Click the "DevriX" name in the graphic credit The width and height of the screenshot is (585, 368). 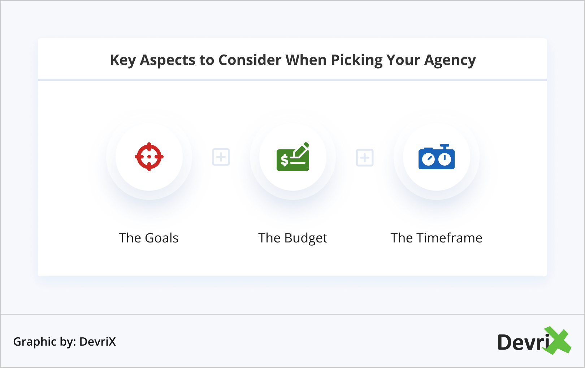point(97,342)
